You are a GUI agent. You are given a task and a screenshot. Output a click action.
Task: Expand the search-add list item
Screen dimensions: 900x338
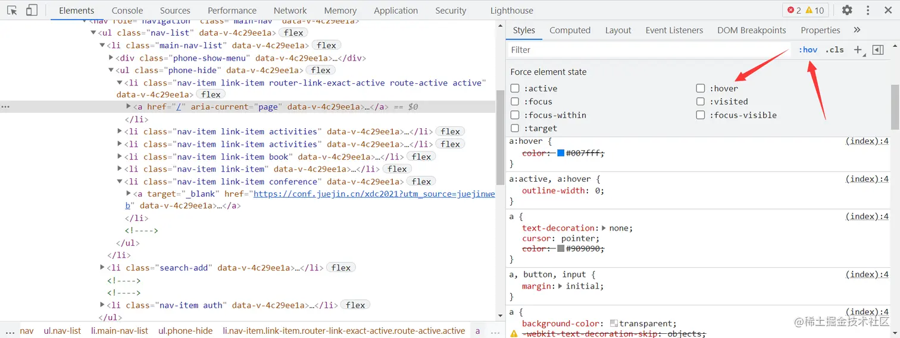(102, 268)
